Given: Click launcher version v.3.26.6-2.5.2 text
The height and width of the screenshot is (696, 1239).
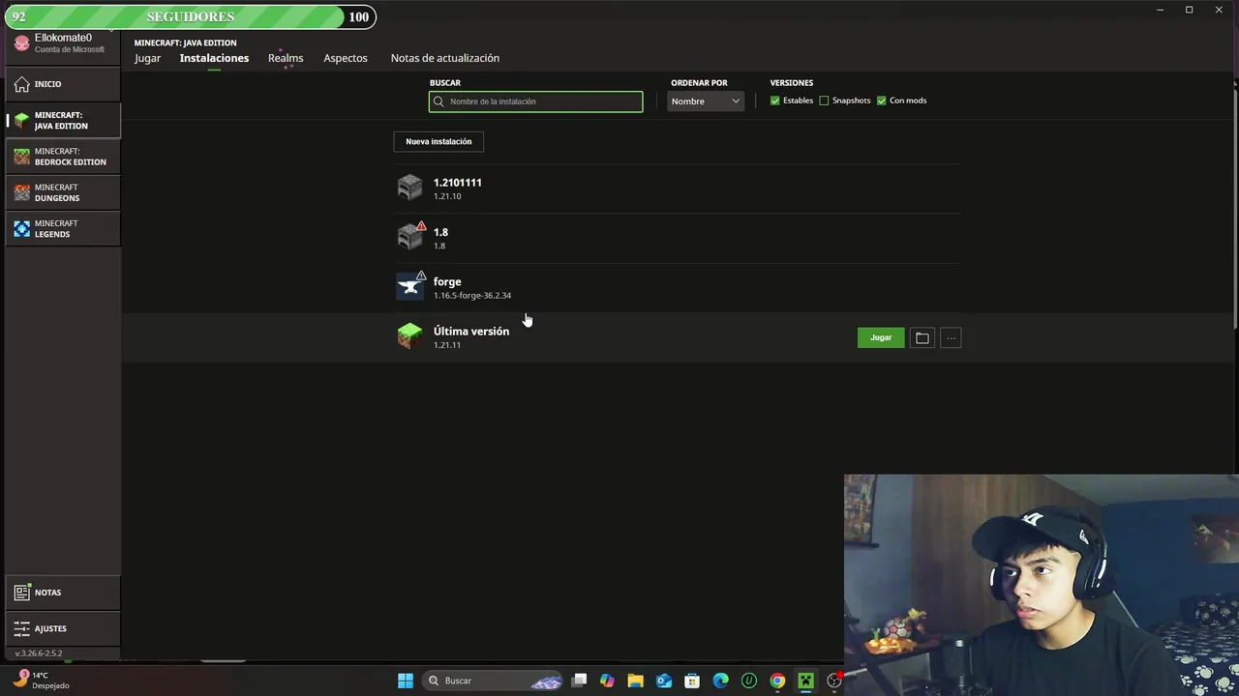Looking at the screenshot, I should [39, 653].
